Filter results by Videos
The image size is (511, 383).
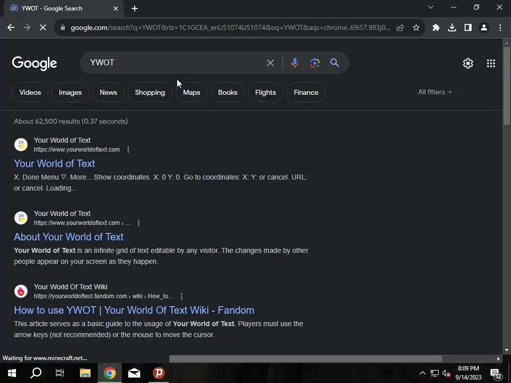point(30,92)
